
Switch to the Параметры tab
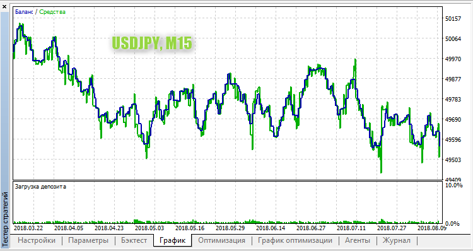pos(88,240)
